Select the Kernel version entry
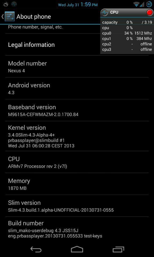The image size is (154, 257). pos(77,136)
